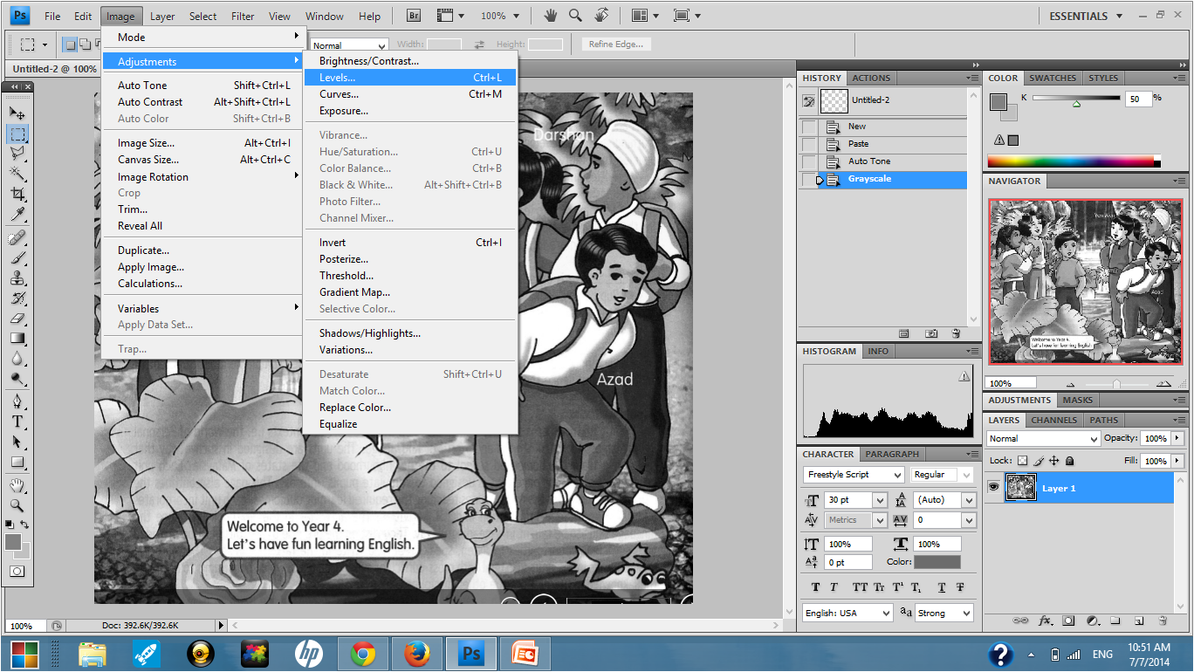Open Firefox from the Windows taskbar
Screen dimensions: 1194x672
417,653
